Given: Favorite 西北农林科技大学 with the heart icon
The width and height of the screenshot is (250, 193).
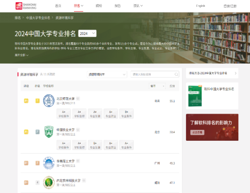Looking at the screenshot, I should [x=84, y=180].
